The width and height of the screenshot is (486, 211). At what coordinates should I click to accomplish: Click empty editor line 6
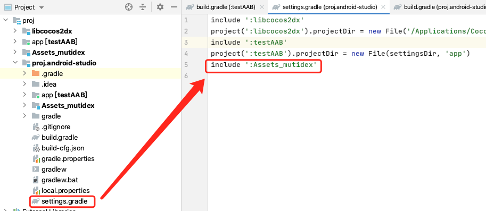(347, 76)
